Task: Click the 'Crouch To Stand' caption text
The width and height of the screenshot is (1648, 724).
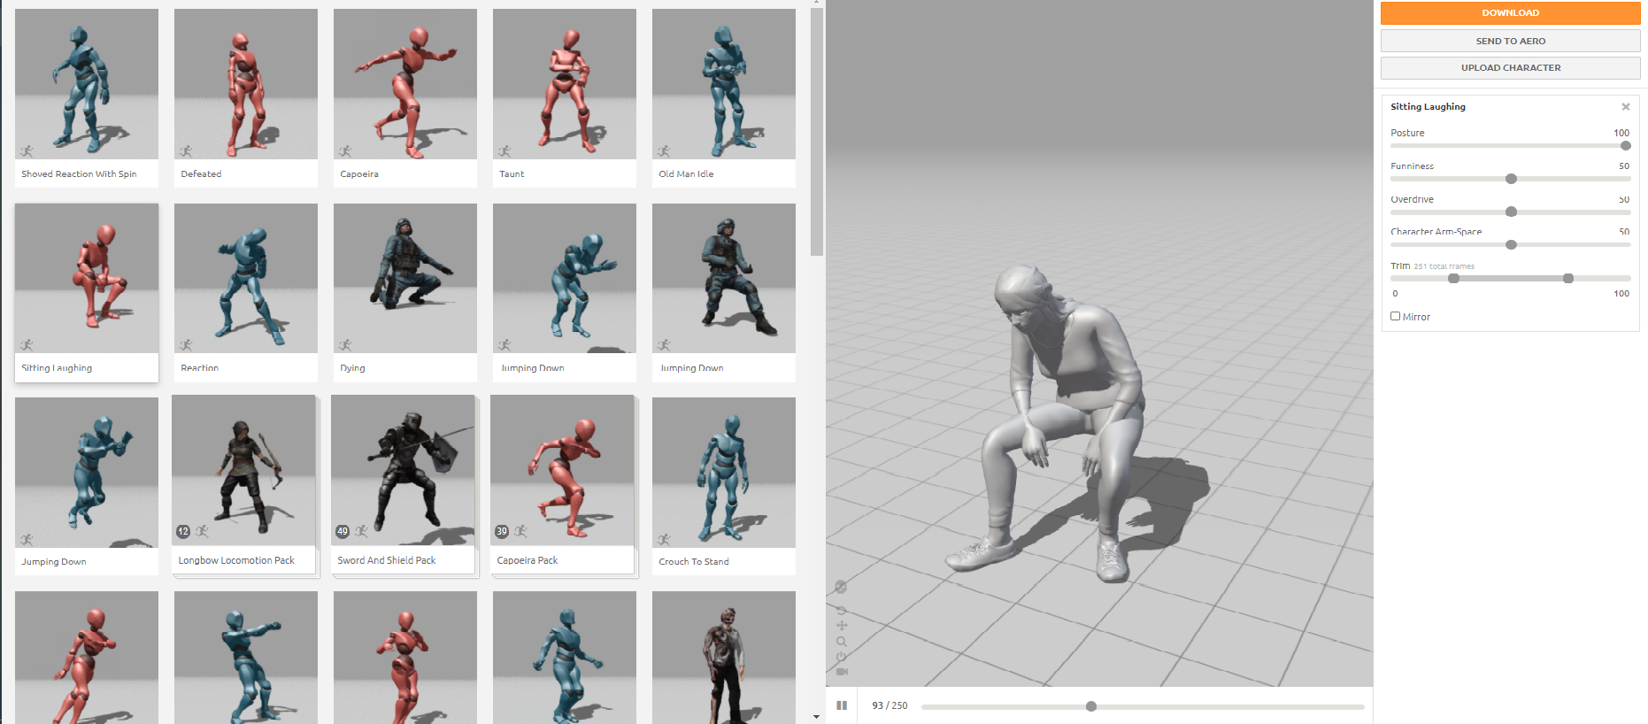Action: point(694,562)
